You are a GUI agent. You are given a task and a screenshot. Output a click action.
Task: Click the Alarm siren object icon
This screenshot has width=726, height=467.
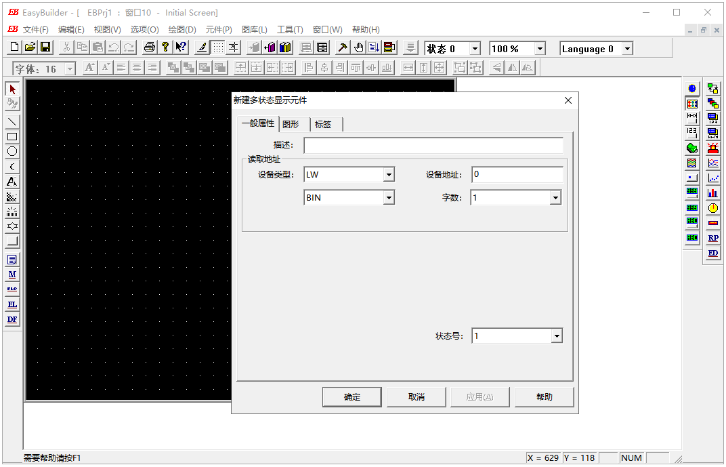[713, 148]
